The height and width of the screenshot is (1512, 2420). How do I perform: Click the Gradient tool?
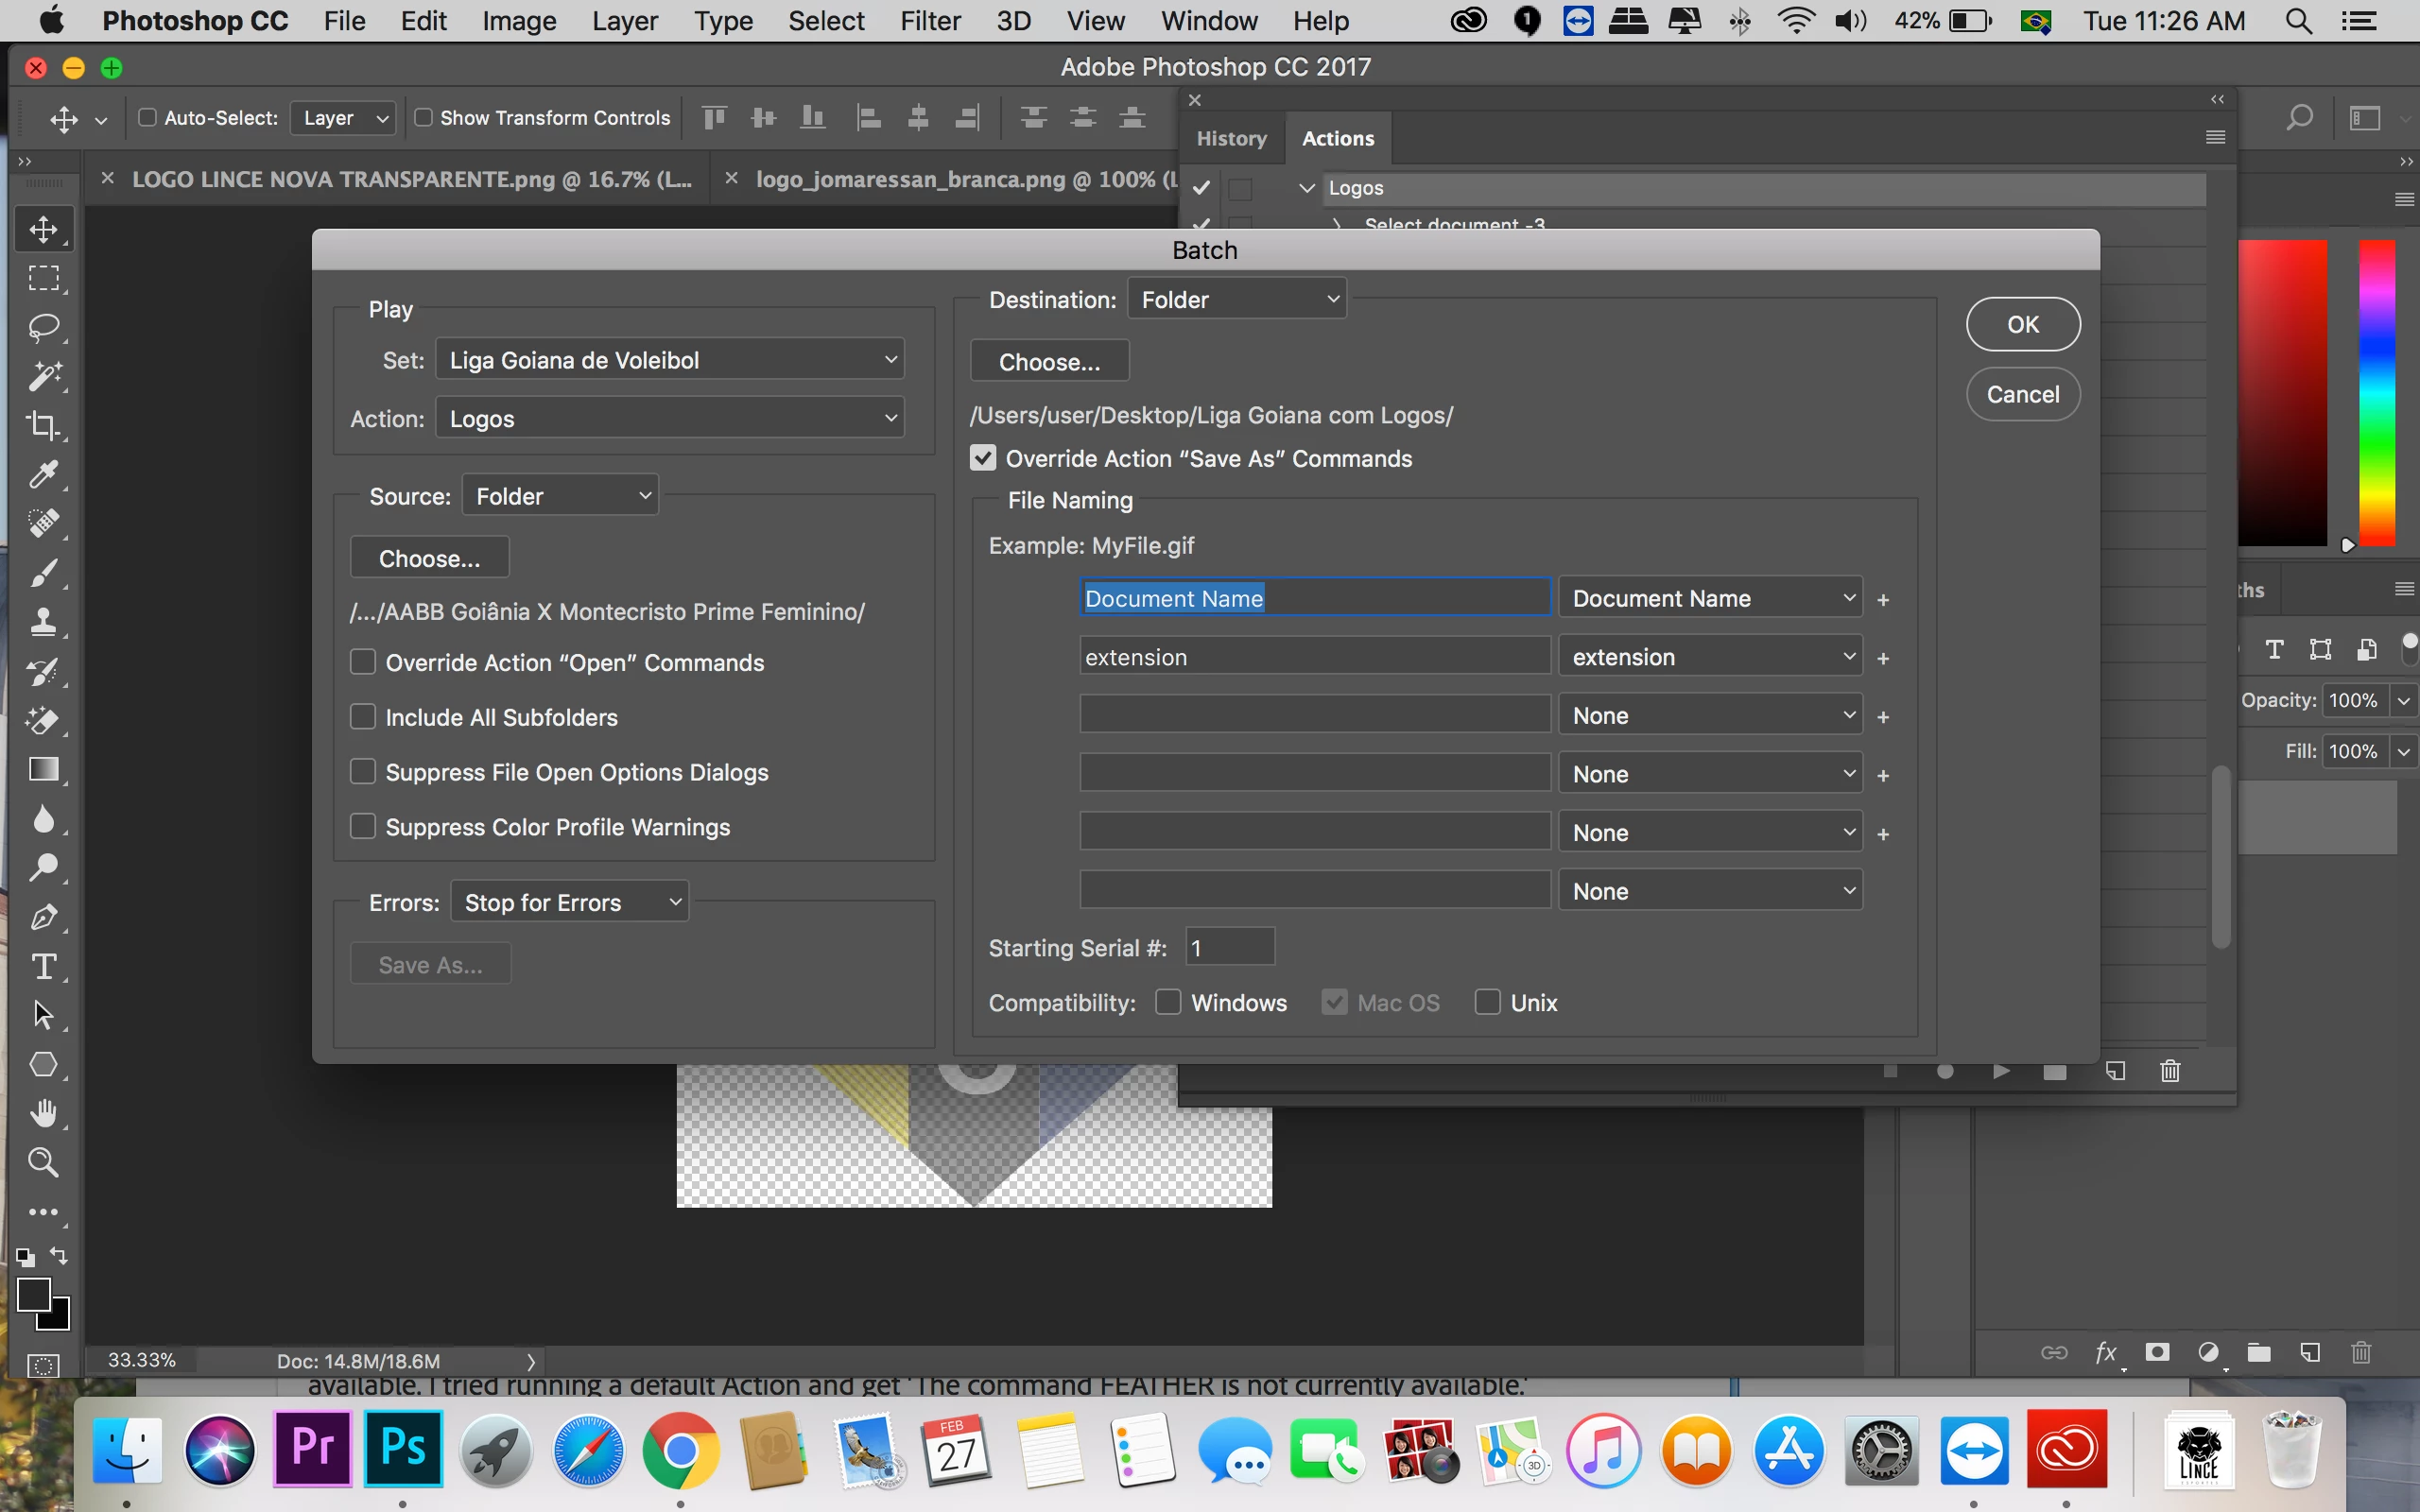coord(43,769)
